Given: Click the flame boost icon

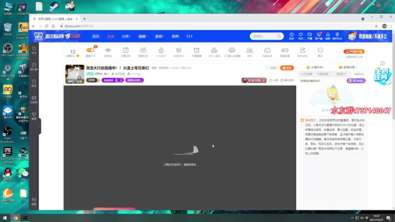Looking at the screenshot, I should click(161, 50).
